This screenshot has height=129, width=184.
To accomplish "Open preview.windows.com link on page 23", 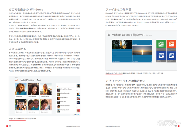I will pos(113,126).
